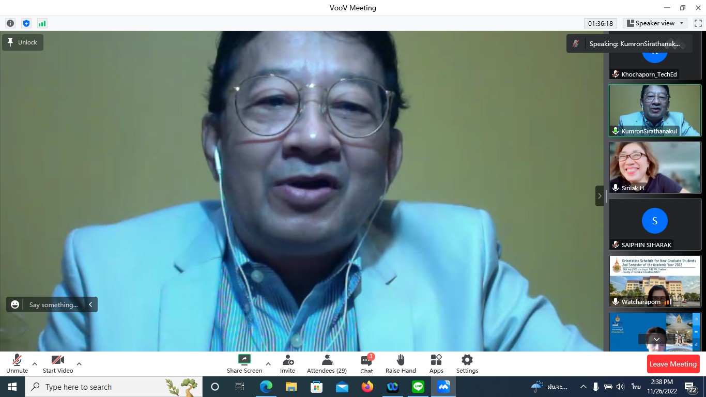Image resolution: width=706 pixels, height=397 pixels.
Task: Click the Unmute microphone button
Action: (17, 364)
